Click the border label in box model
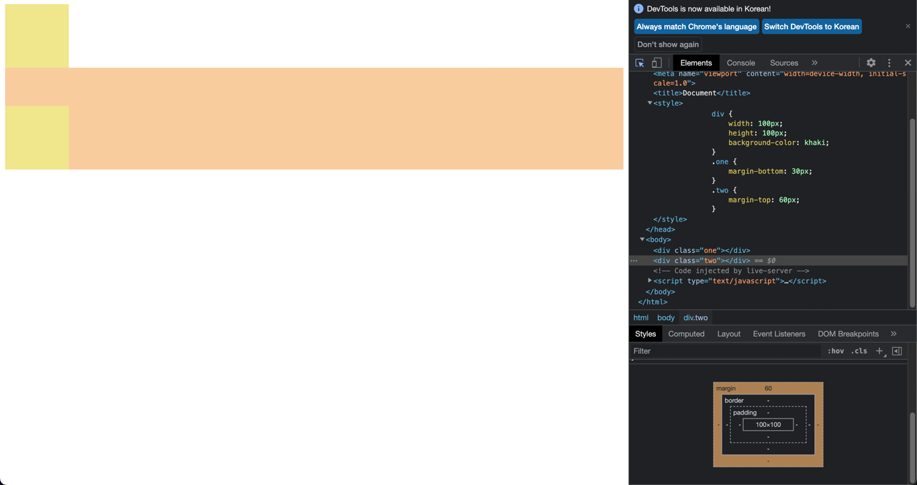 734,400
